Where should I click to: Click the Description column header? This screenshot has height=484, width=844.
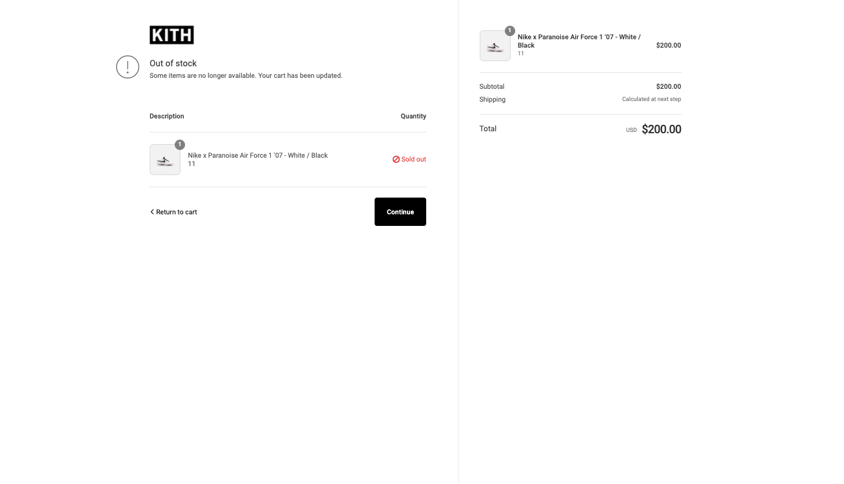coord(167,116)
